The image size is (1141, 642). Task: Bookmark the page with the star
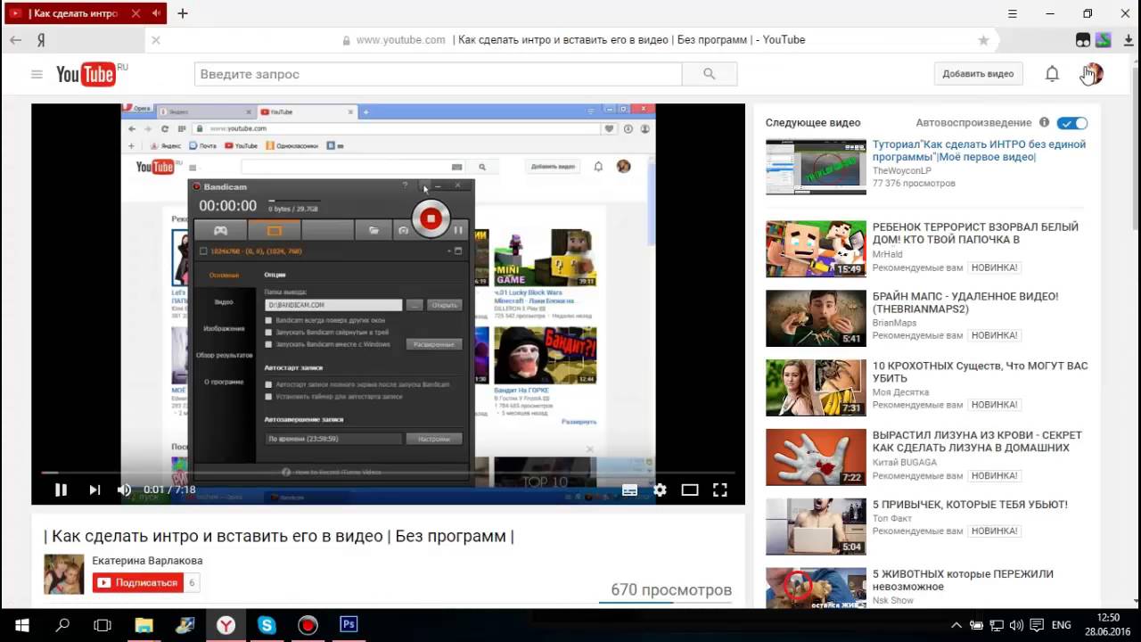coord(983,40)
